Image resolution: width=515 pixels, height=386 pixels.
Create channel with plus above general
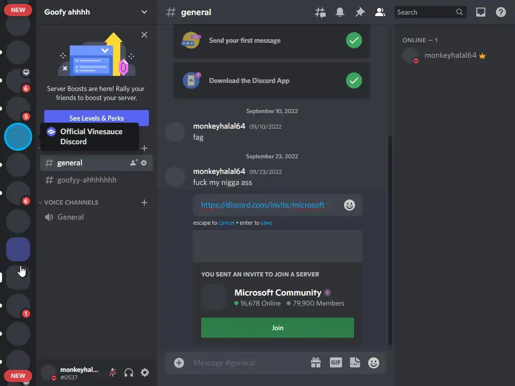point(144,148)
